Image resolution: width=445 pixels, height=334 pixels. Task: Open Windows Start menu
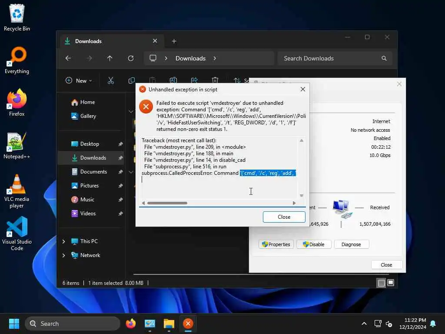click(14, 324)
